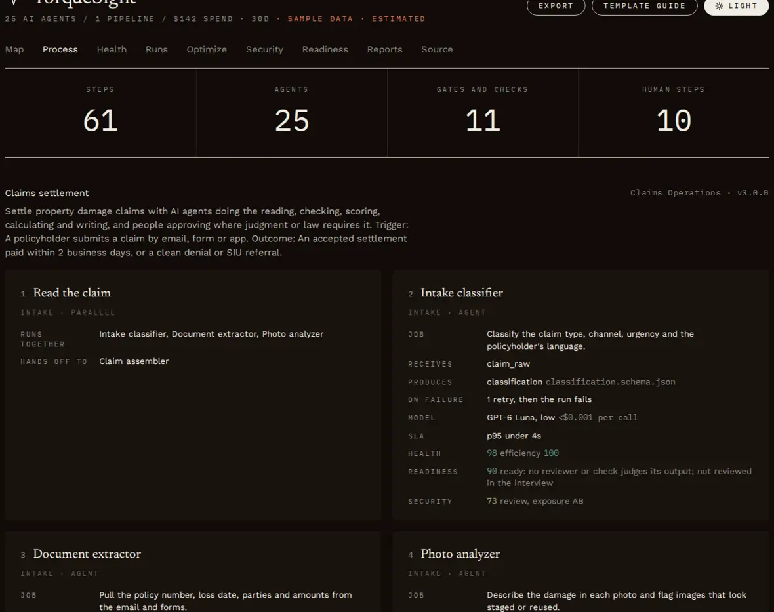
Task: Click the p95 under 4s SLA value
Action: [x=514, y=436]
